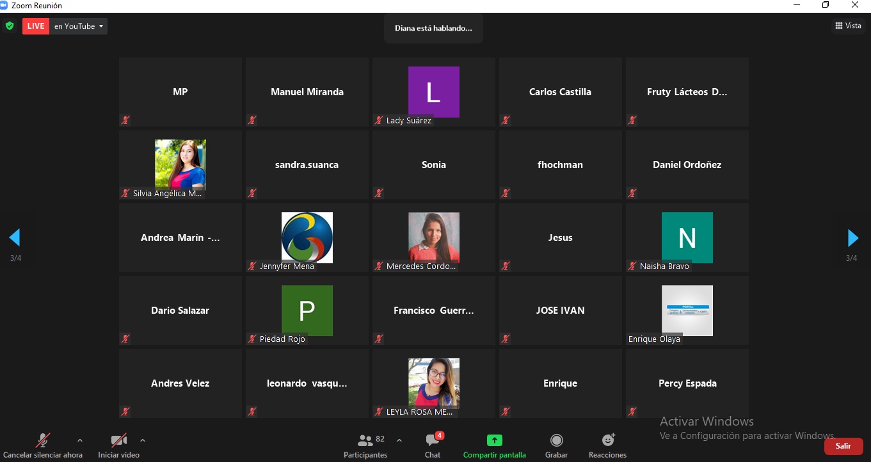The width and height of the screenshot is (871, 462).
Task: Select Jennyfer Mena logo avatar
Action: tap(307, 238)
